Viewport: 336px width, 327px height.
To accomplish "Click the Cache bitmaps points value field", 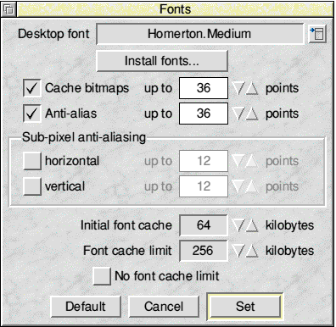I will pos(204,88).
